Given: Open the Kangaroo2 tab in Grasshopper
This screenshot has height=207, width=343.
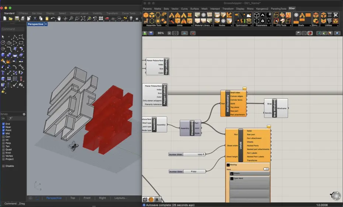Looking at the screenshot, I should pyautogui.click(x=262, y=9).
